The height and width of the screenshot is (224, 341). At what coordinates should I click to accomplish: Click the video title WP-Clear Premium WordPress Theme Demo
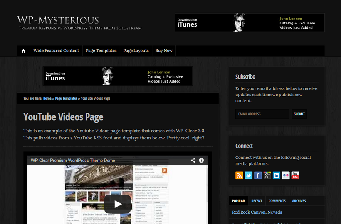(x=73, y=161)
